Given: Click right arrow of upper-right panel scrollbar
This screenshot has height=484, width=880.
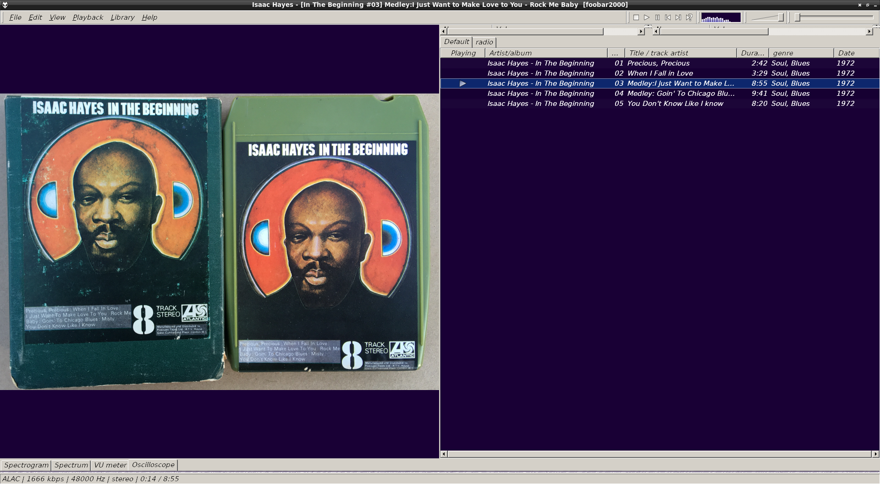Looking at the screenshot, I should tap(869, 32).
